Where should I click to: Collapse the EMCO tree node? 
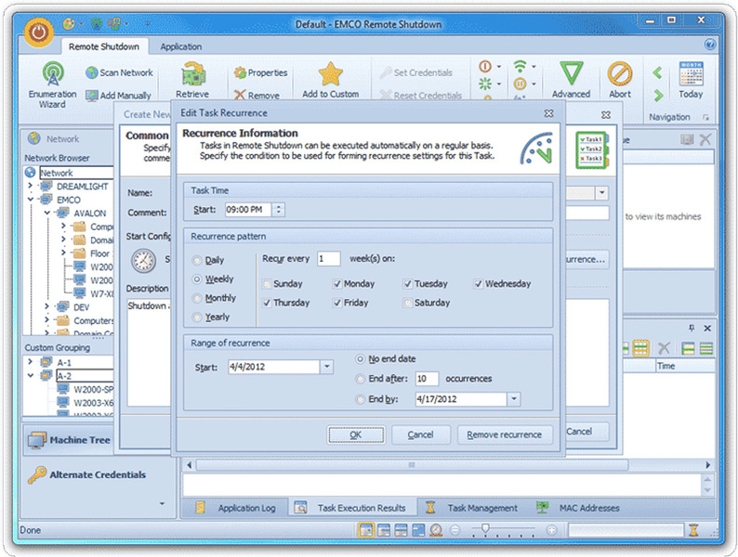(31, 200)
